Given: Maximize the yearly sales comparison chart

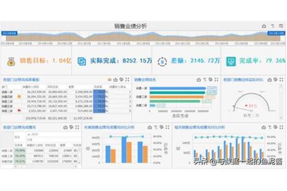Looking at the screenshot, I should coord(167,127).
